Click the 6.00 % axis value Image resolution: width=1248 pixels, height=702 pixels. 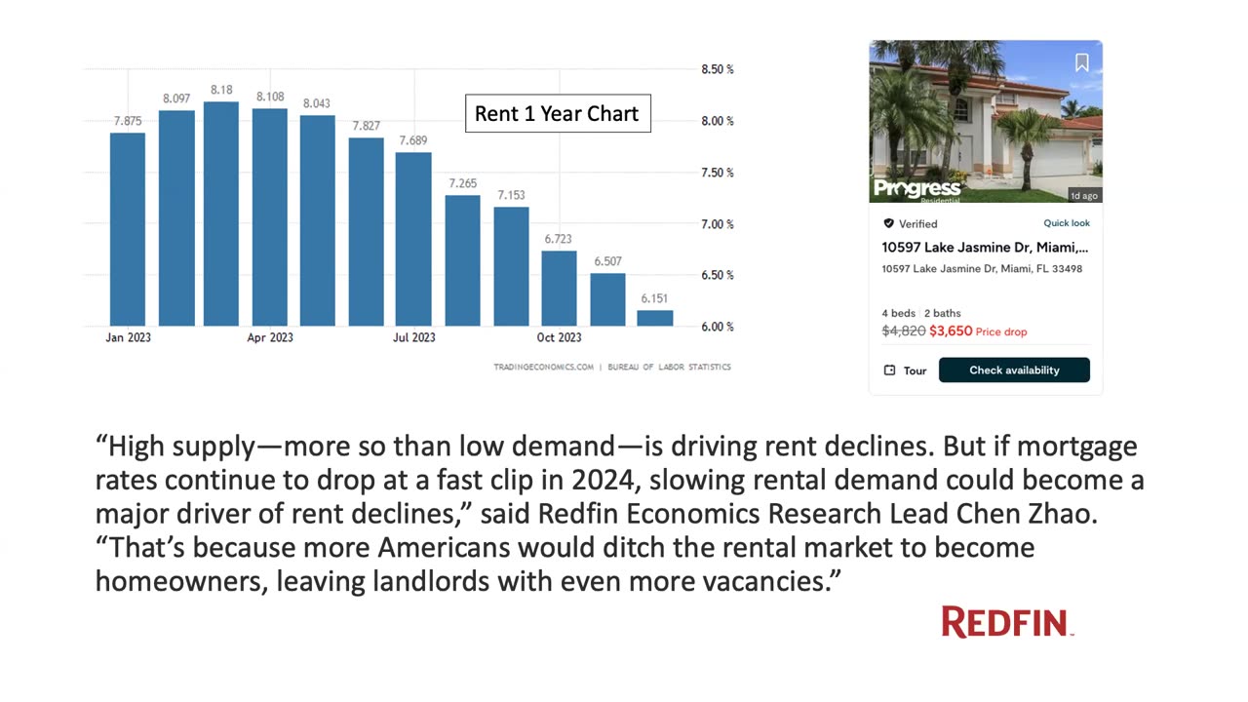tap(718, 327)
